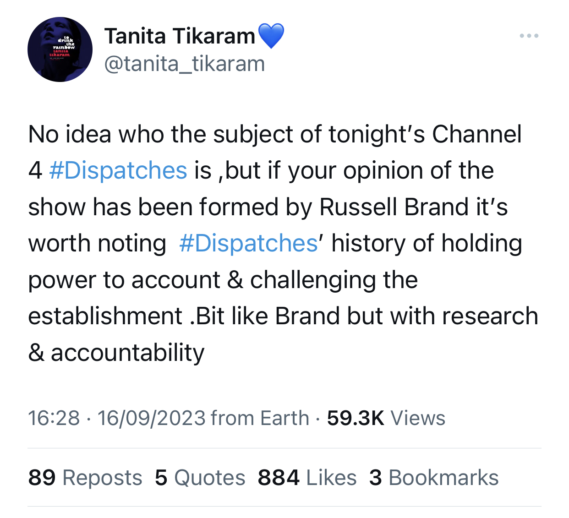Click the 3 Bookmarks count

point(434,478)
